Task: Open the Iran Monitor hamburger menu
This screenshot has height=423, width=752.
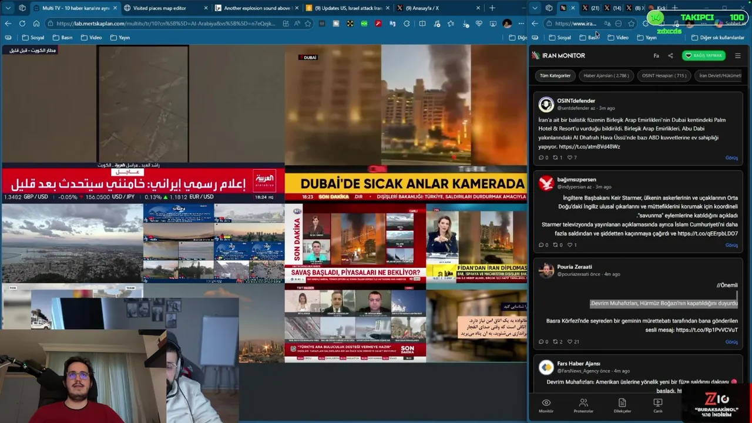Action: coord(738,56)
